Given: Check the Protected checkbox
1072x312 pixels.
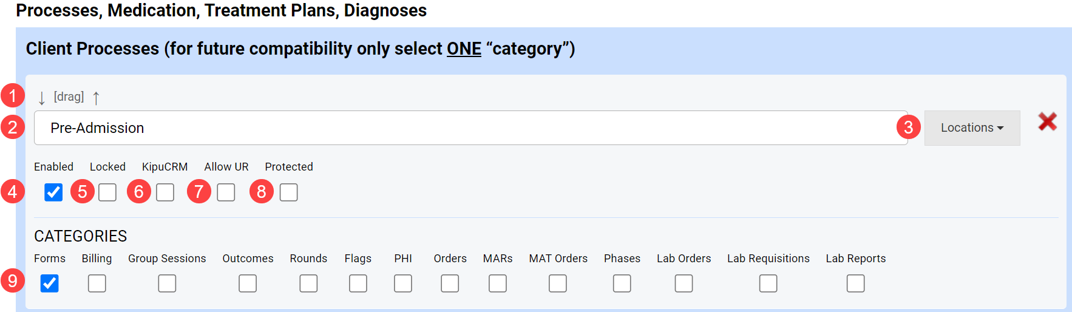Looking at the screenshot, I should (289, 192).
